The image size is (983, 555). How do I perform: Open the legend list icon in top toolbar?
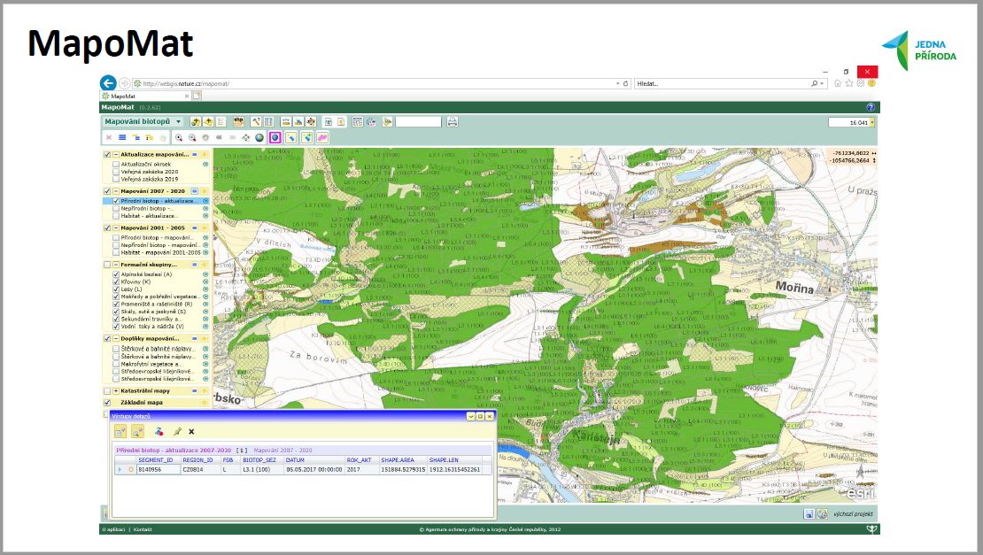(x=221, y=121)
